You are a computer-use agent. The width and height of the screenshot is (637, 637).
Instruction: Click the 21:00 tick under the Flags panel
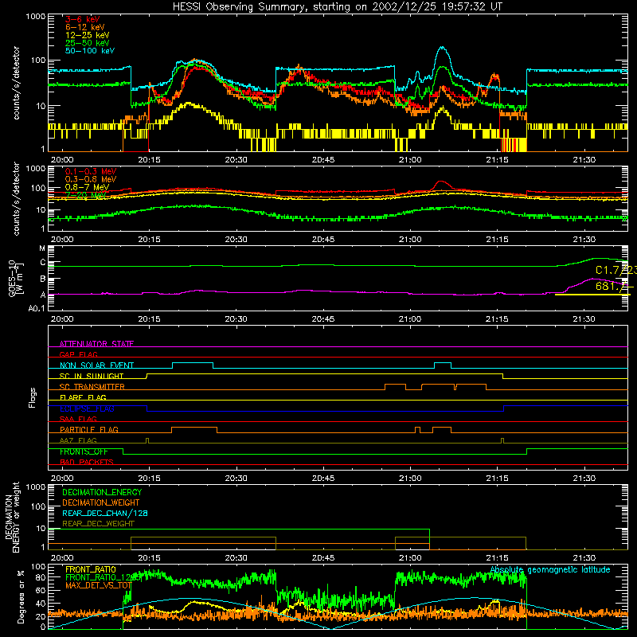click(x=410, y=479)
